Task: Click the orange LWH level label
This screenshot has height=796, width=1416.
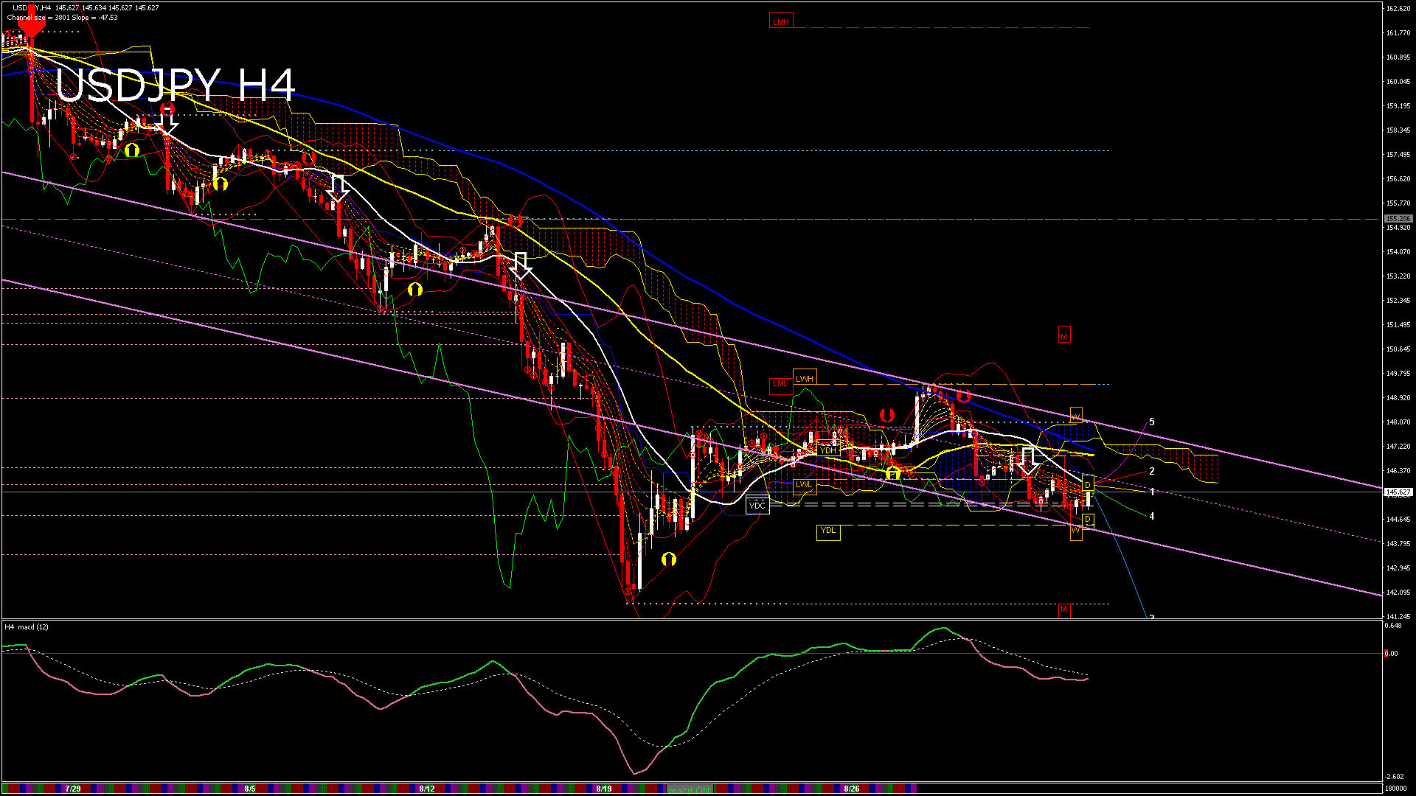Action: coord(804,379)
